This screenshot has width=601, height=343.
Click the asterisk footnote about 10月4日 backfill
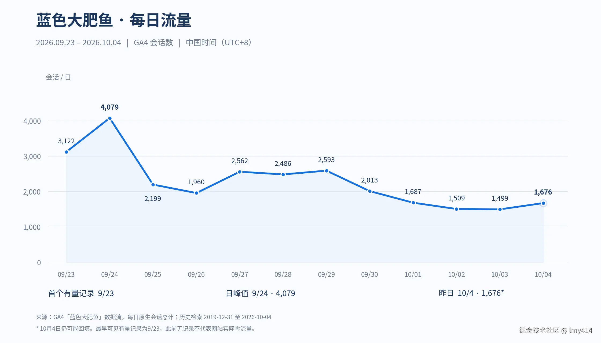pyautogui.click(x=146, y=329)
